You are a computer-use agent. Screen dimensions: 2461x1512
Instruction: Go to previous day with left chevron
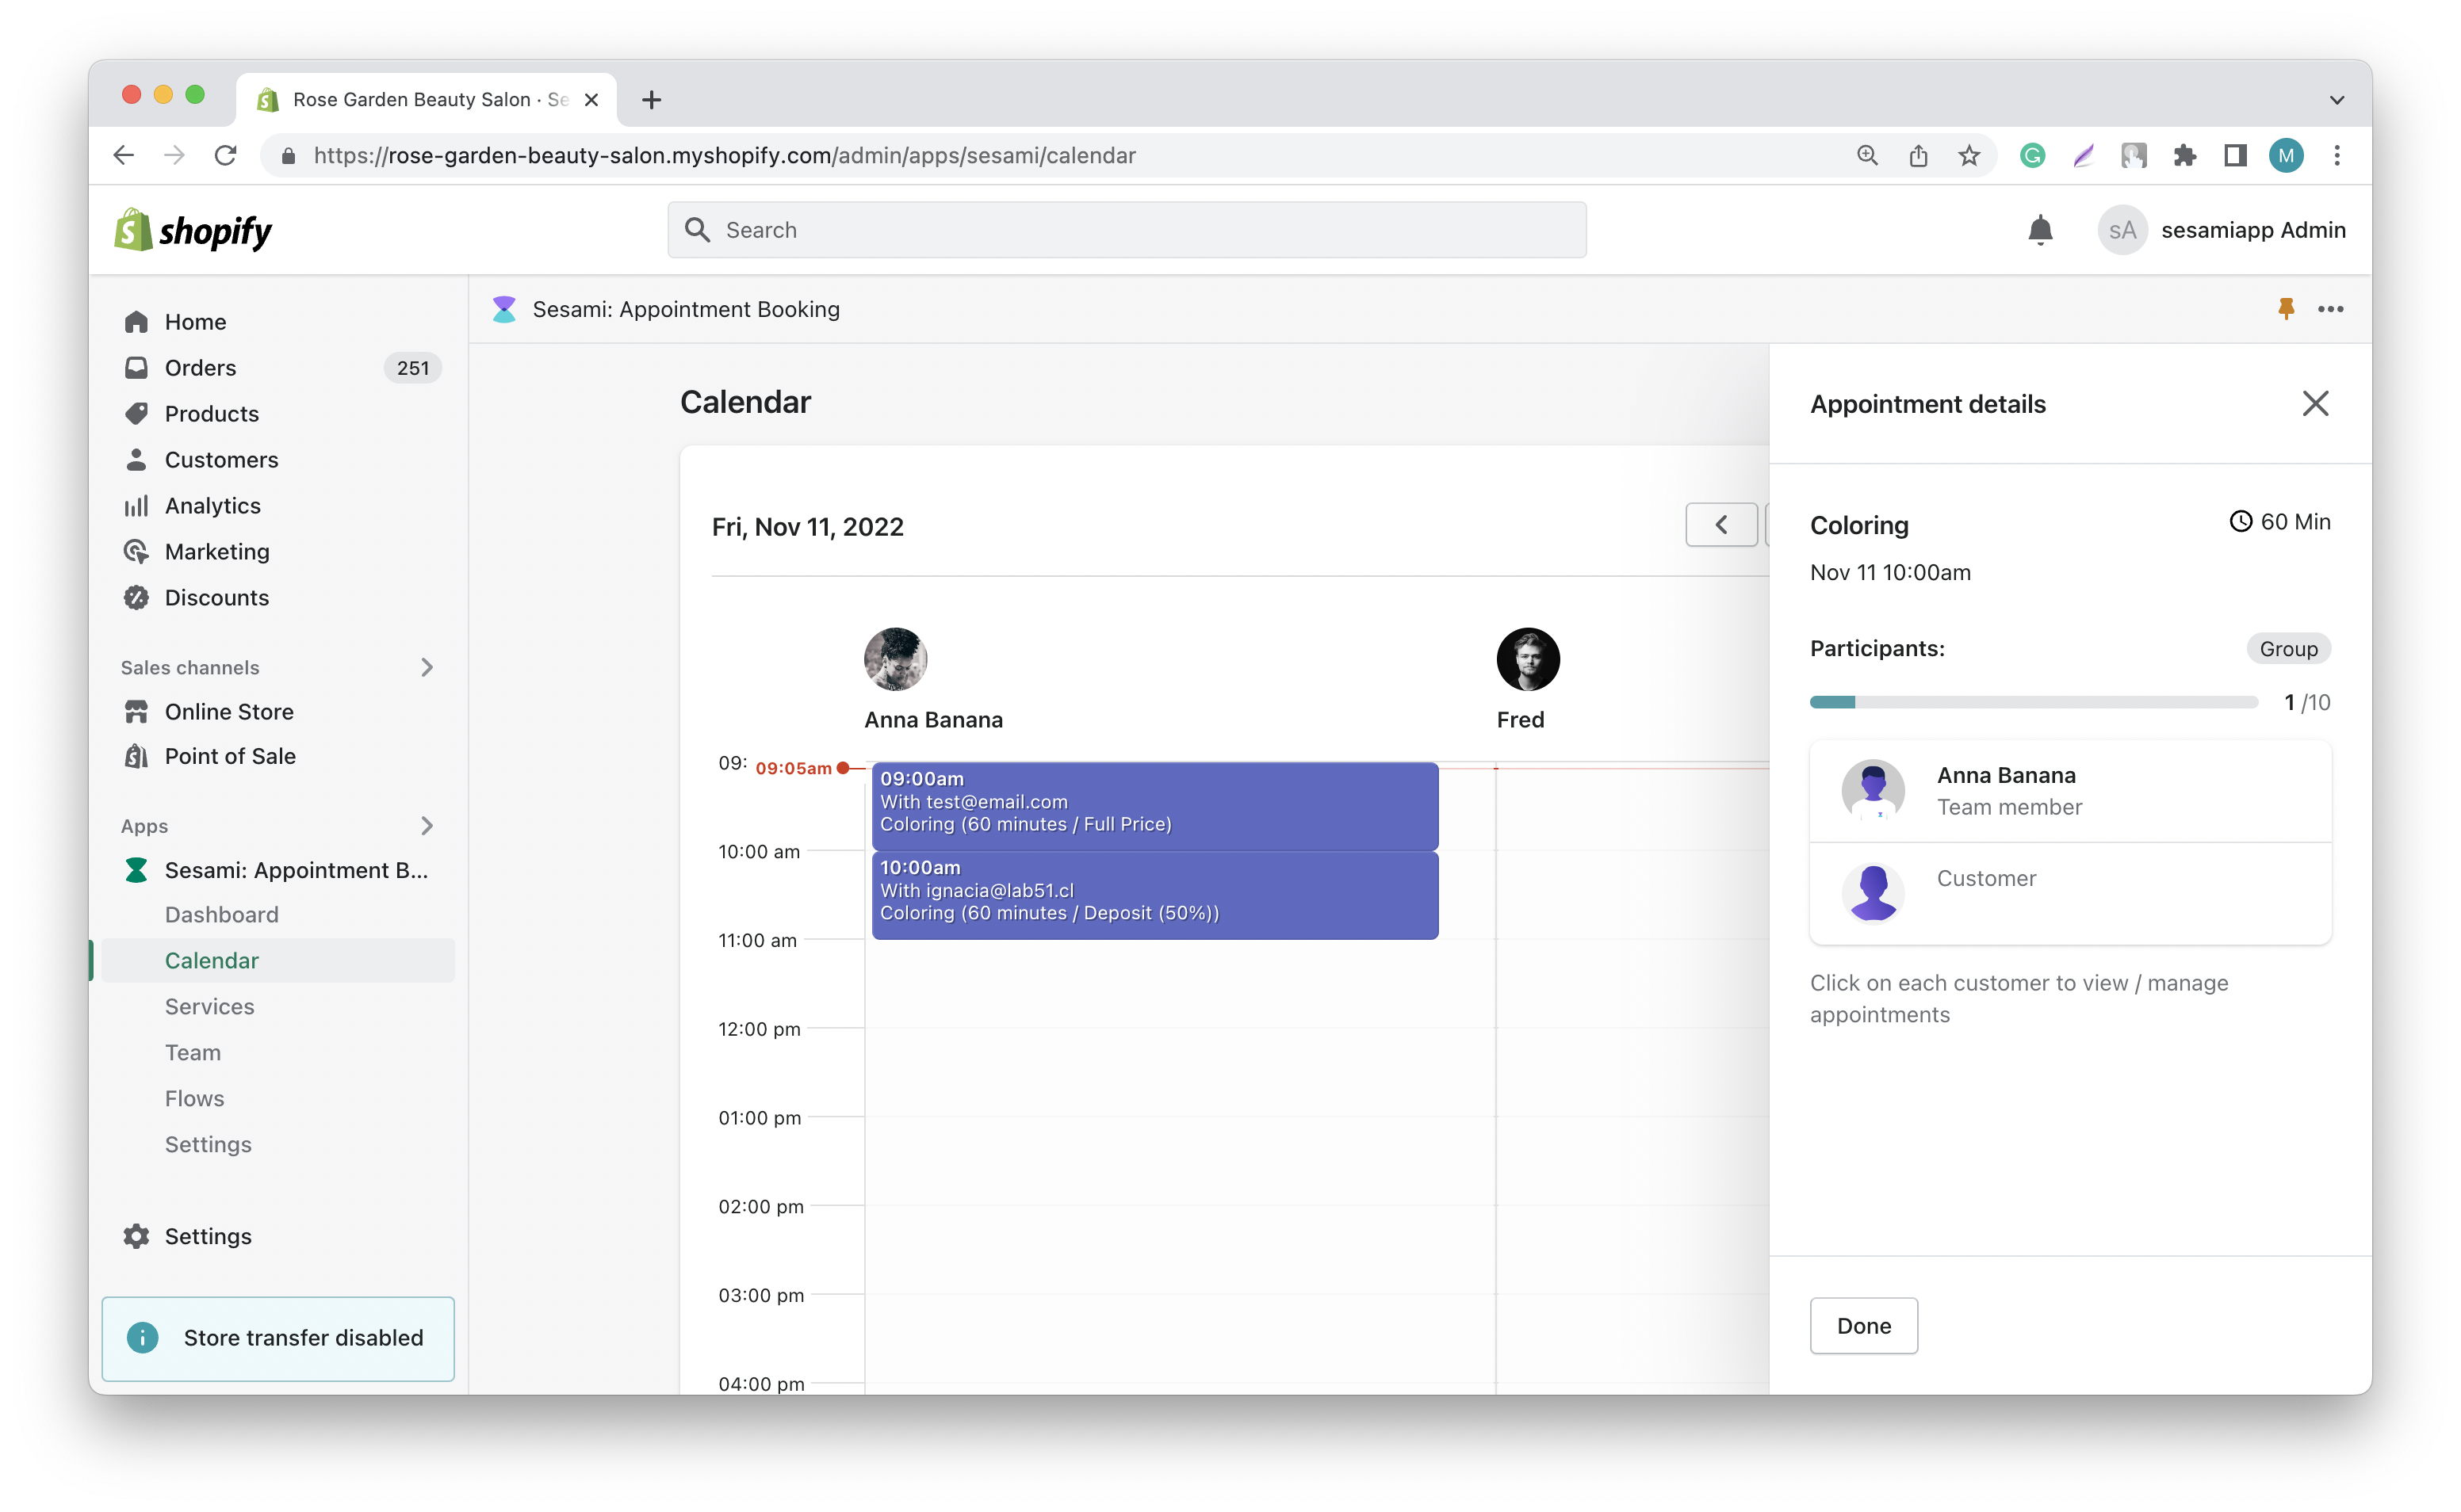click(x=1720, y=525)
